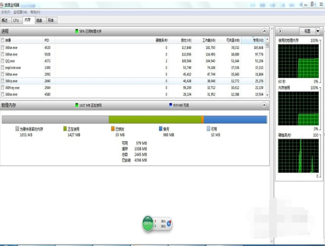Click the orange 已修改 legend square
The image size is (325, 246).
click(113, 129)
